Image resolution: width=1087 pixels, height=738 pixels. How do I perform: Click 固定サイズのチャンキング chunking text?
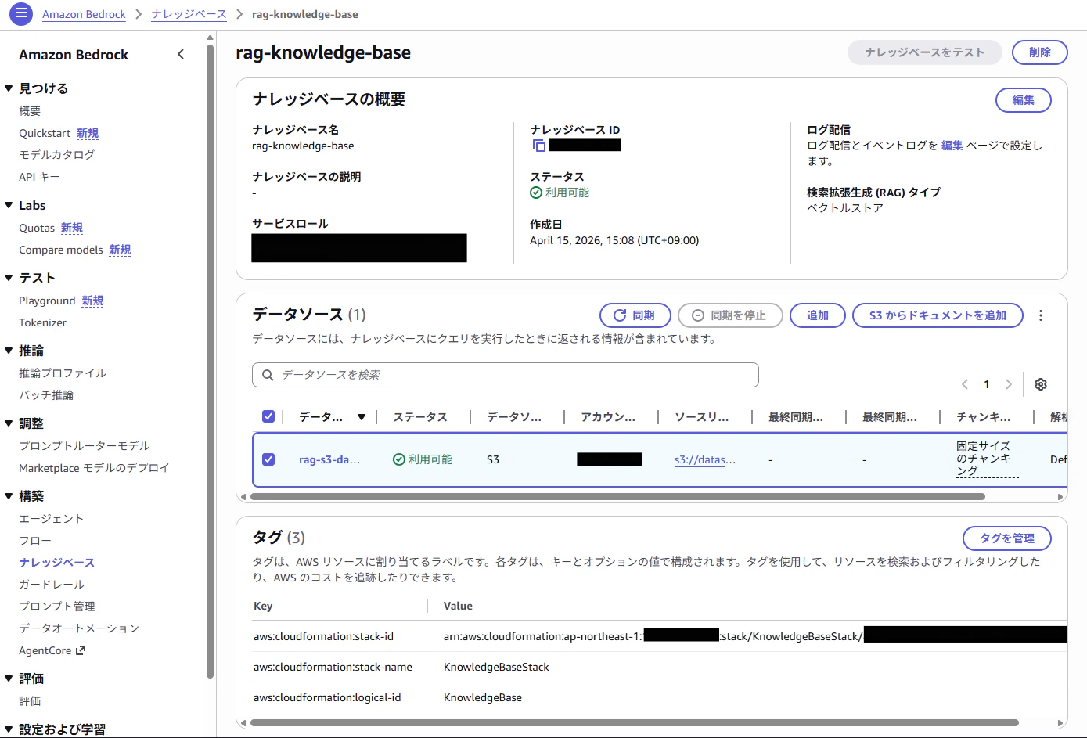tap(986, 459)
